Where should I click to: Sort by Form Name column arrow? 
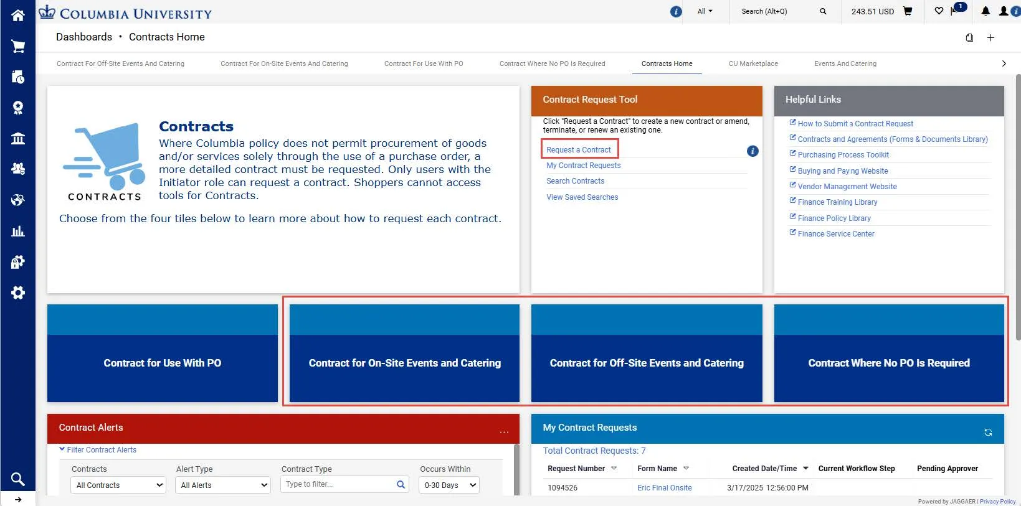click(x=686, y=468)
